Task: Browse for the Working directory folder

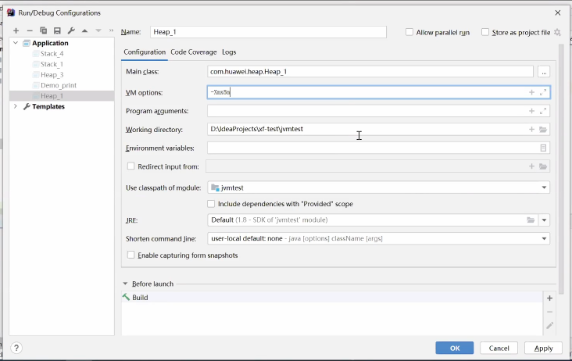Action: 543,130
